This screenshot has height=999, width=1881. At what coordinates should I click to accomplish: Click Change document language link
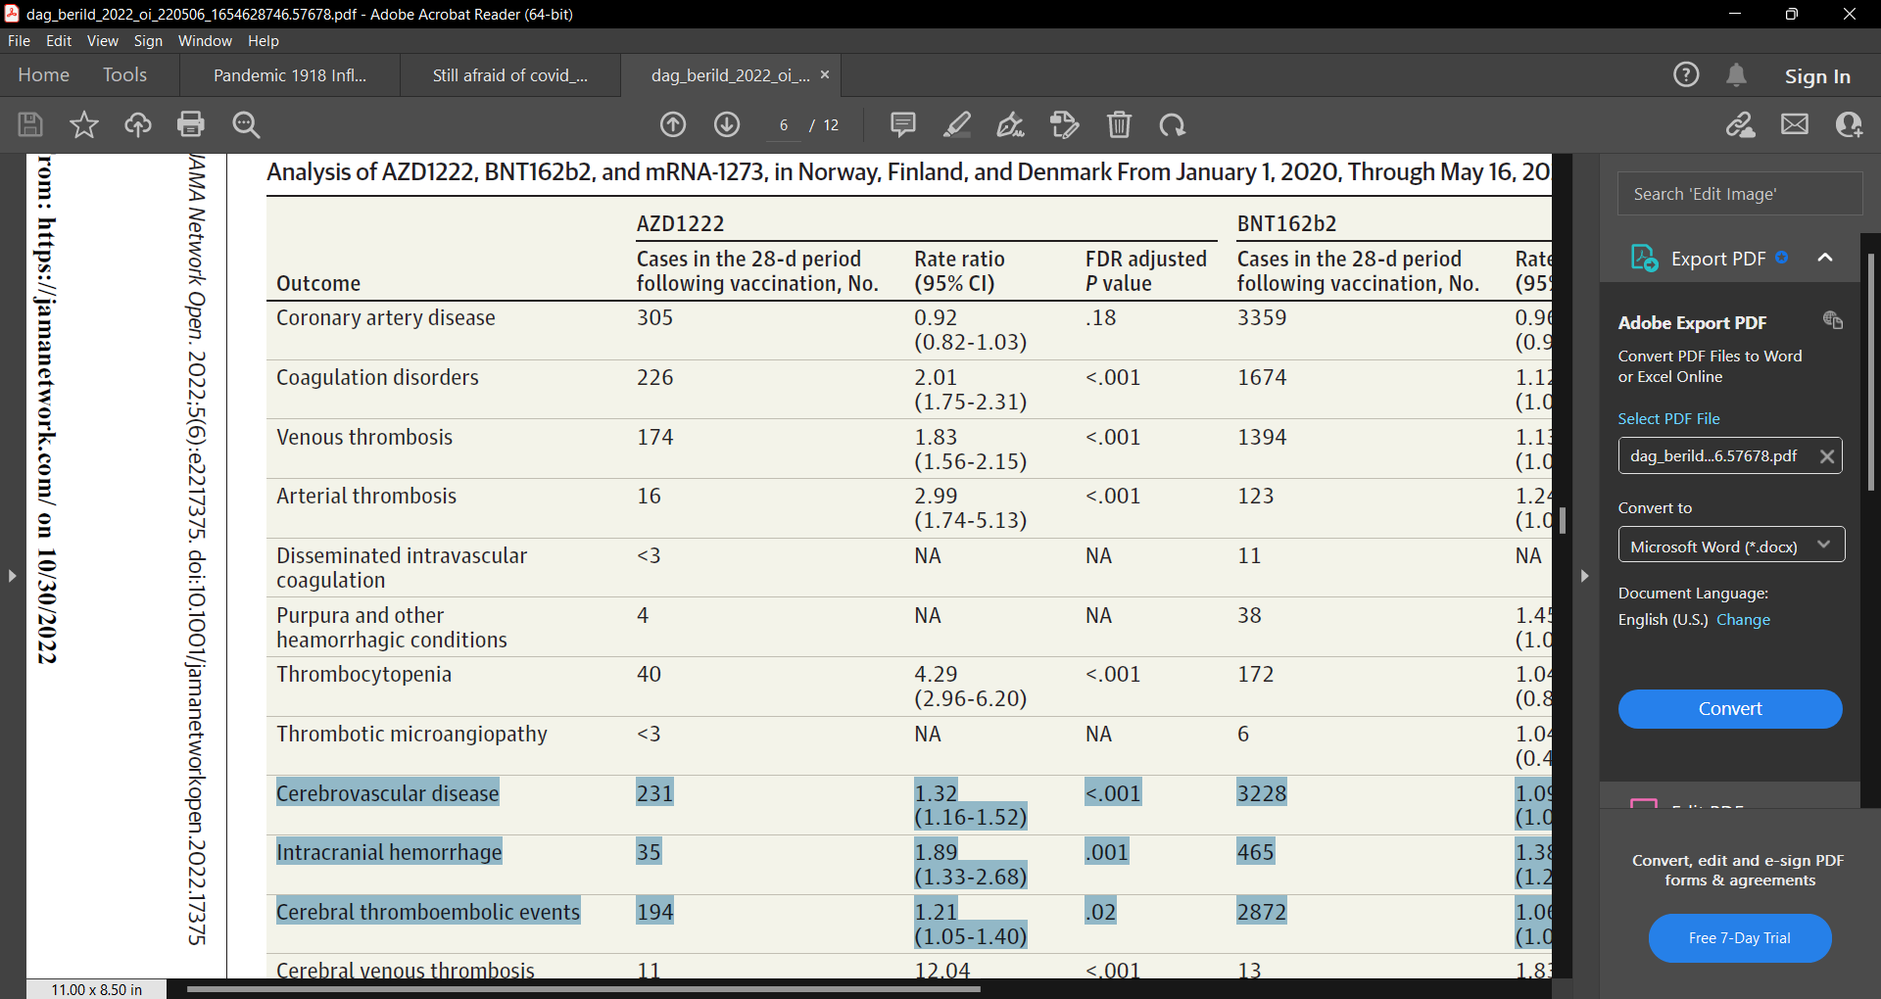coord(1743,619)
